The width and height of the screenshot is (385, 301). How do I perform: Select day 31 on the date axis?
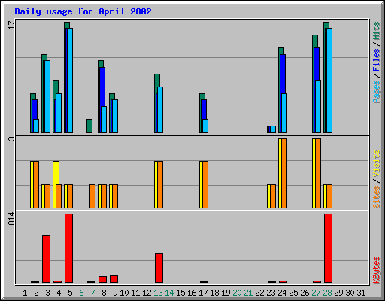tap(361, 293)
